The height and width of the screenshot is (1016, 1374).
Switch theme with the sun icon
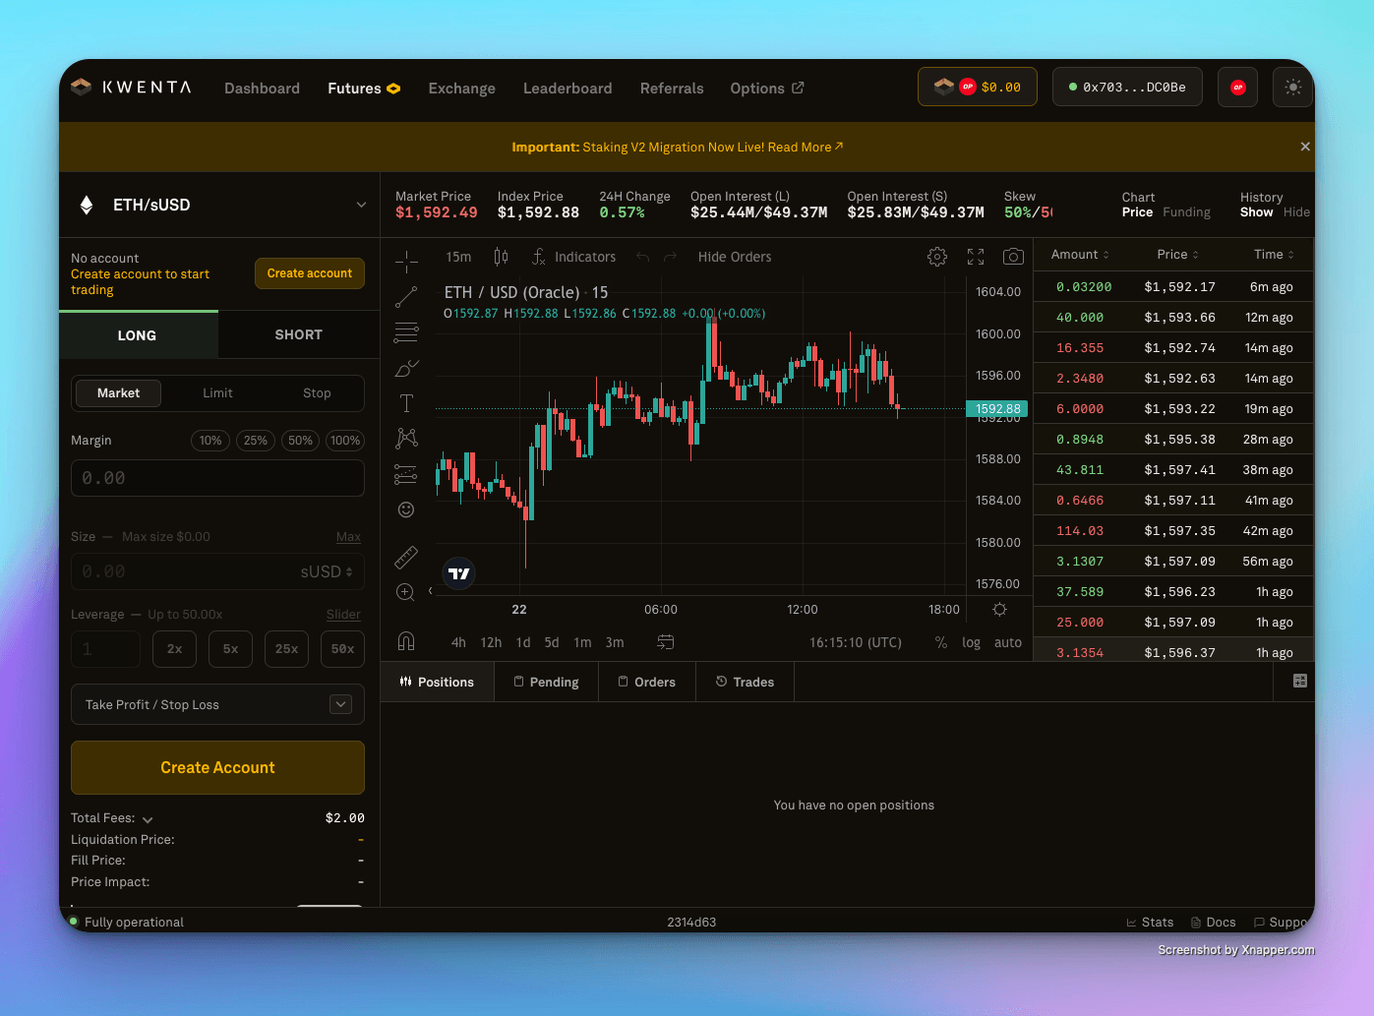pos(1293,88)
